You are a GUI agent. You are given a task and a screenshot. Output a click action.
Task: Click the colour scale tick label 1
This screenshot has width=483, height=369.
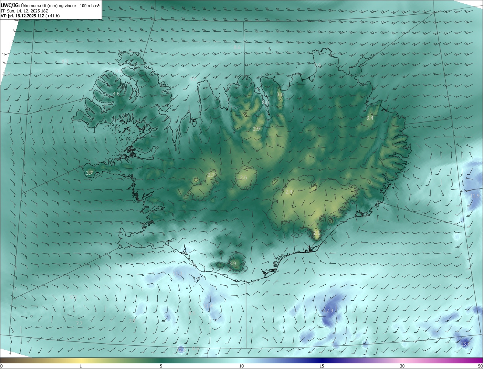pos(81,366)
